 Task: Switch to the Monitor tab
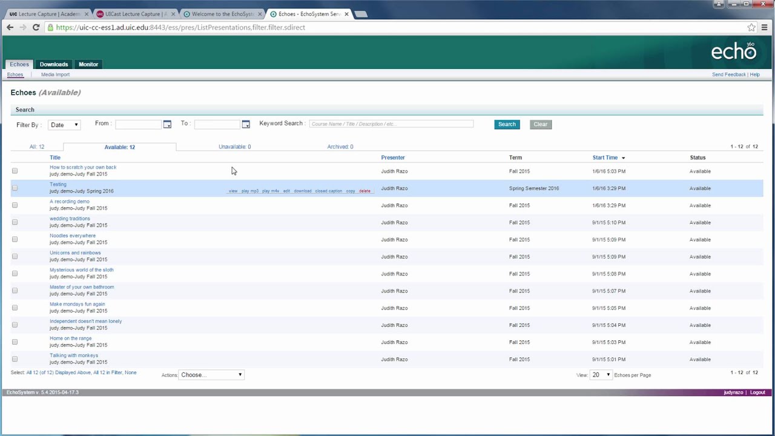pyautogui.click(x=88, y=64)
